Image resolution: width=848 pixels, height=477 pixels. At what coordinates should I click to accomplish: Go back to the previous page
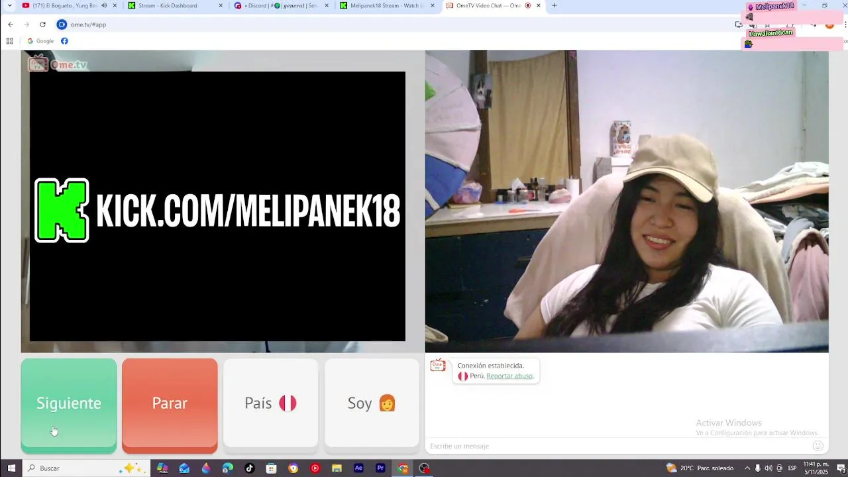tap(11, 25)
